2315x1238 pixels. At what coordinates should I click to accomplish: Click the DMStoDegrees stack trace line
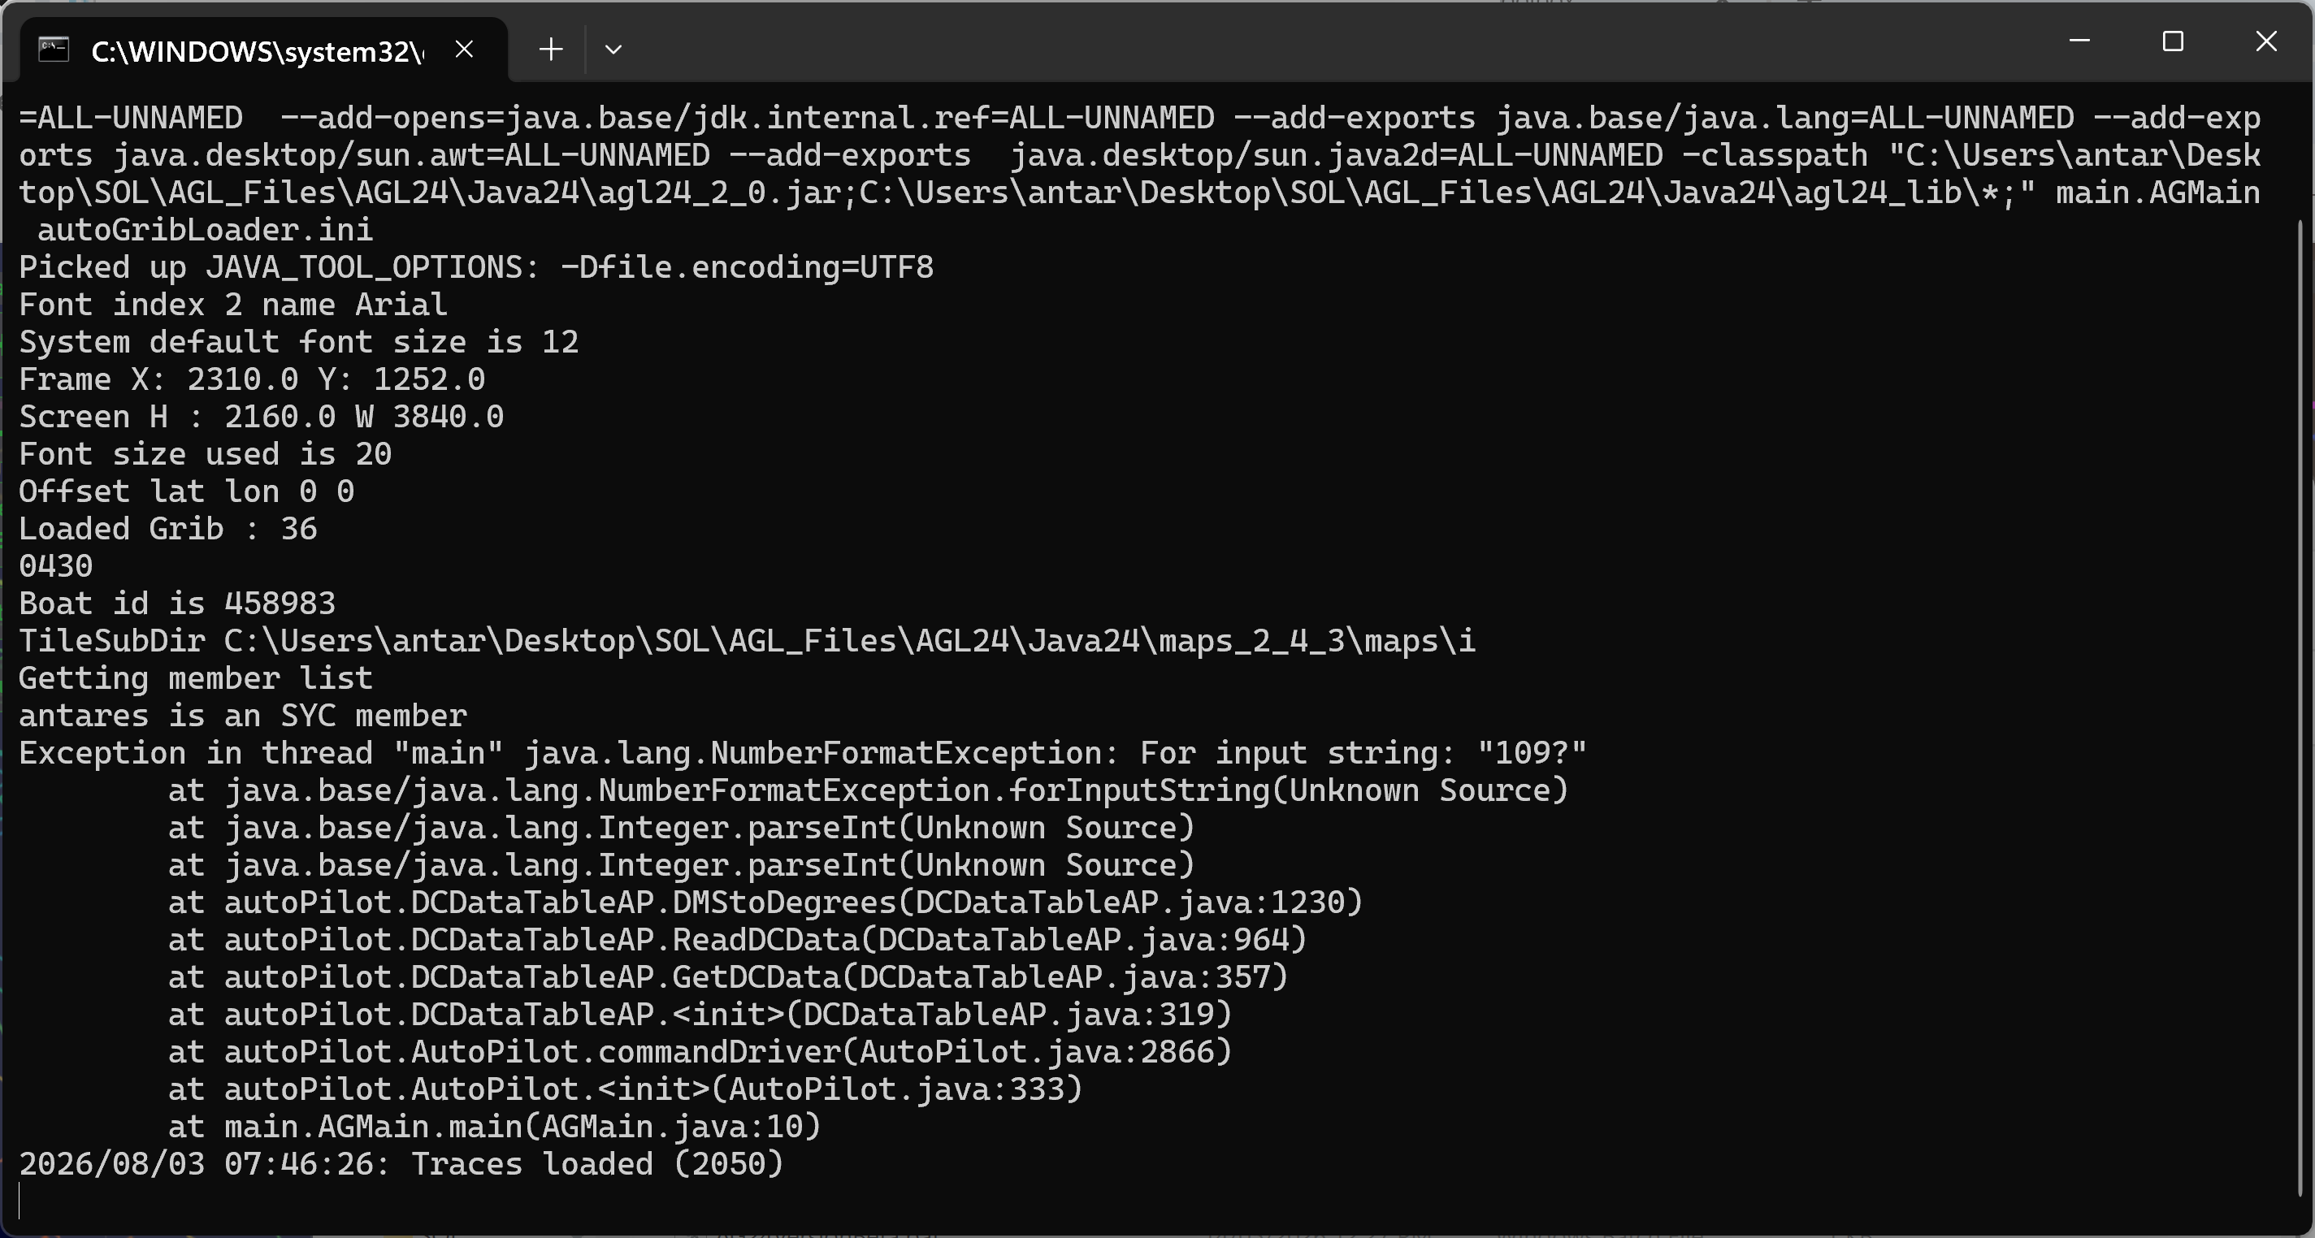click(x=765, y=902)
